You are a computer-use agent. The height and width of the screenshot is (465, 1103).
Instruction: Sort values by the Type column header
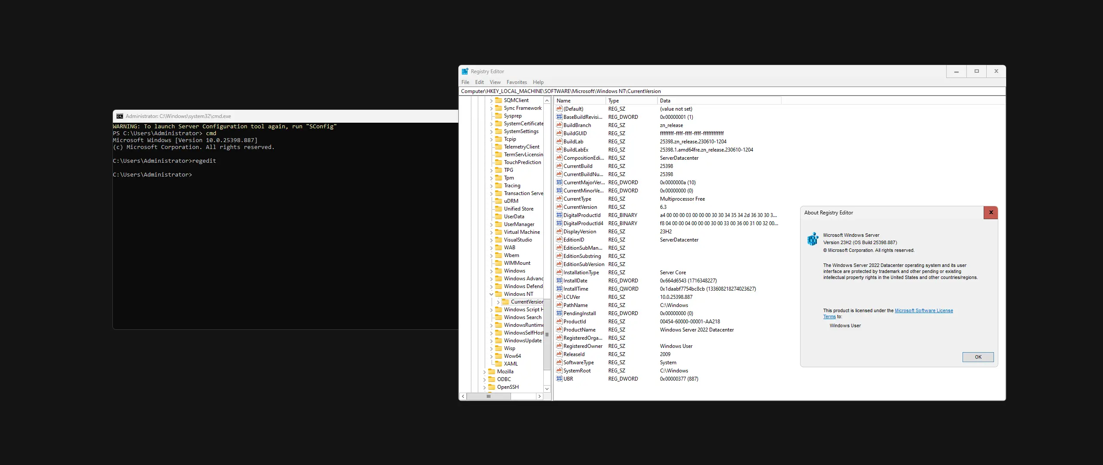(x=631, y=101)
